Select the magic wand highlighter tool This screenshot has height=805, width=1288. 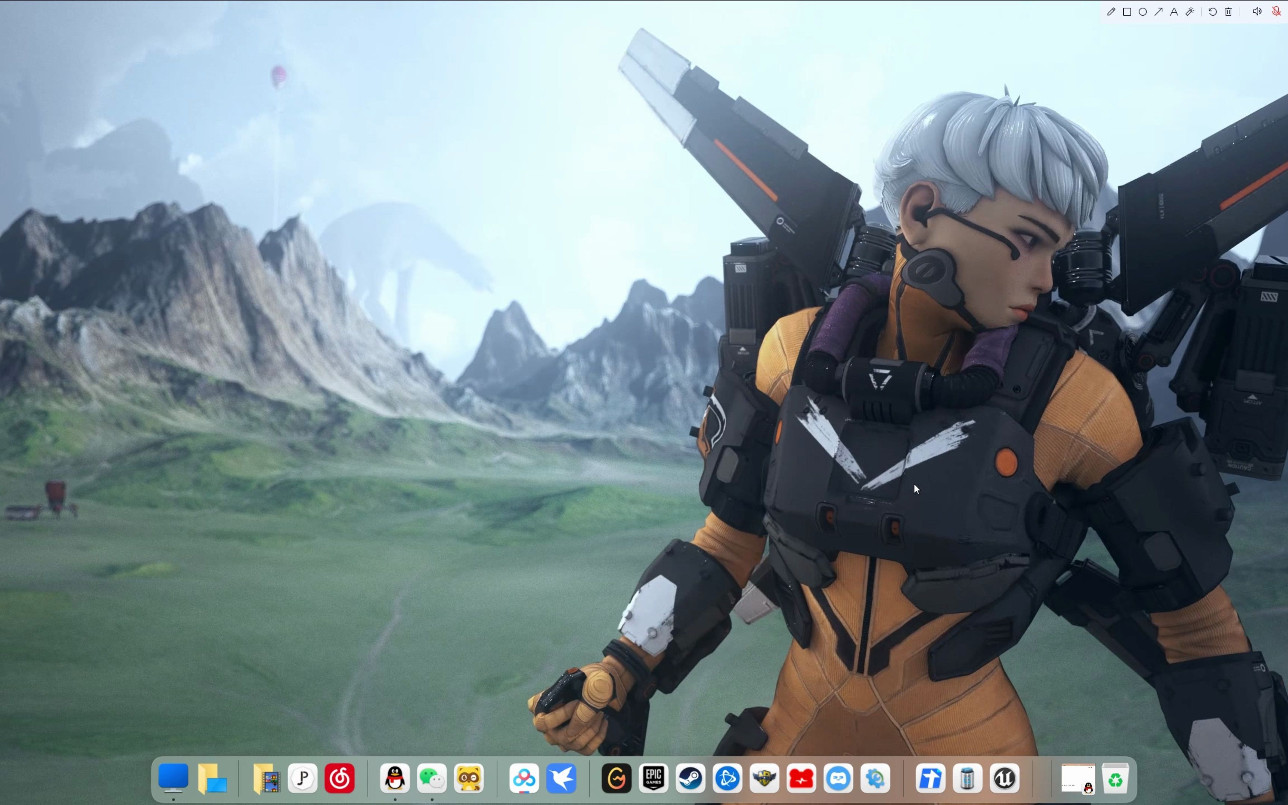coord(1190,12)
